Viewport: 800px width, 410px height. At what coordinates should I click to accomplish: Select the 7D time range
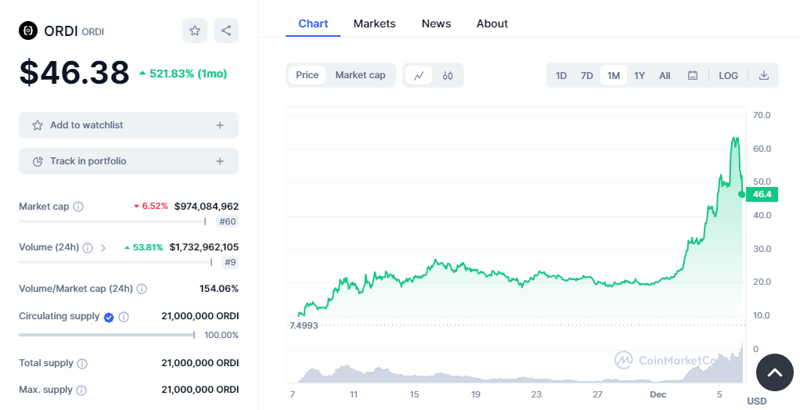pos(586,75)
